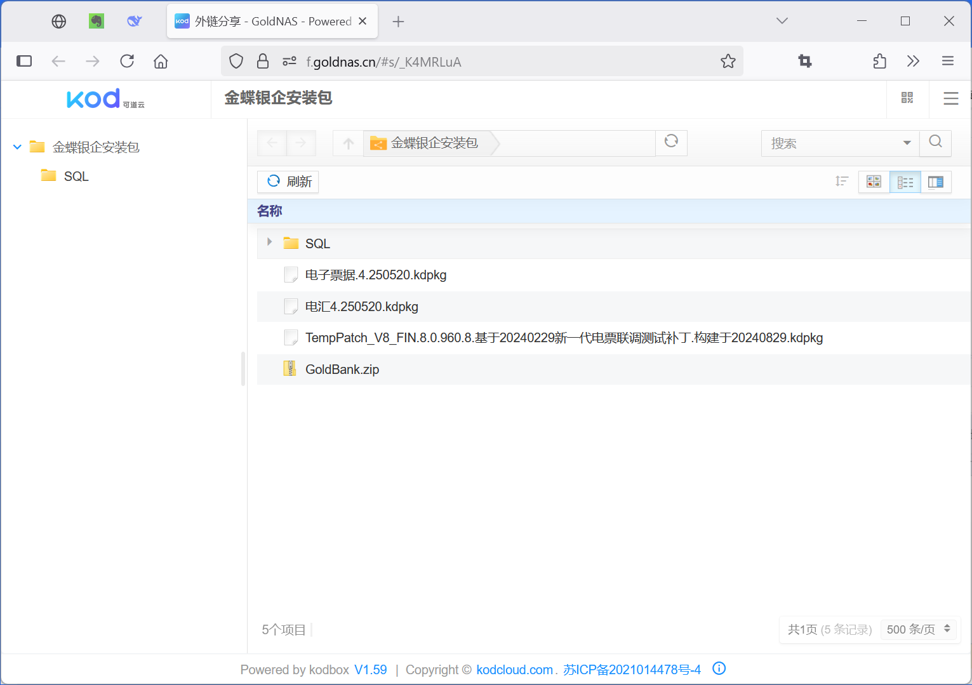Image resolution: width=972 pixels, height=685 pixels.
Task: Show more toolbar tools chevrons
Action: [x=913, y=61]
